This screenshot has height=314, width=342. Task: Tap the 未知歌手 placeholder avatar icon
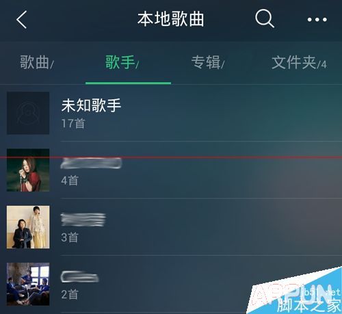coord(28,113)
